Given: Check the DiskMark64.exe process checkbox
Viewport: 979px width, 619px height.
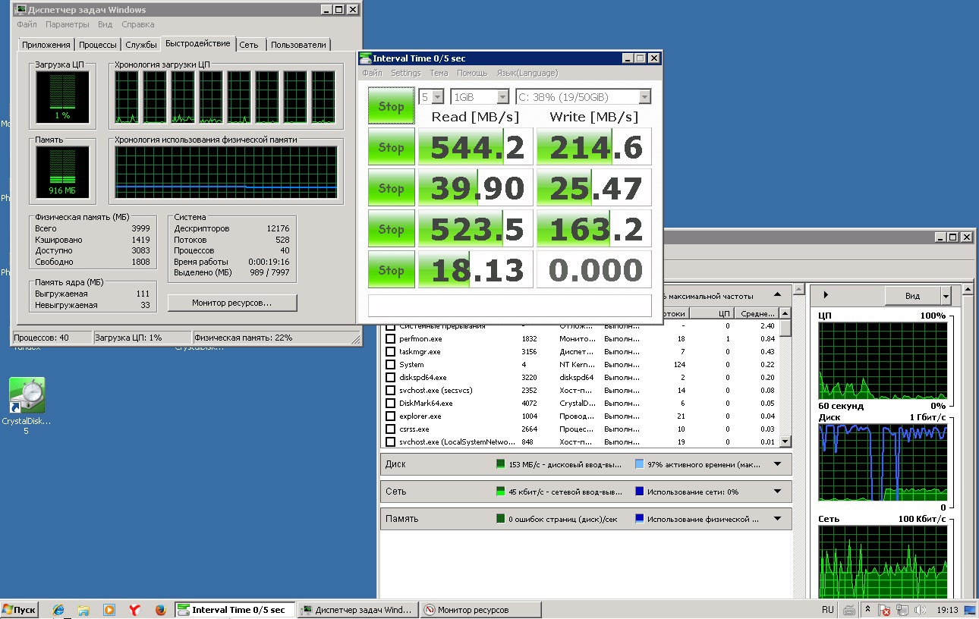Looking at the screenshot, I should (390, 404).
